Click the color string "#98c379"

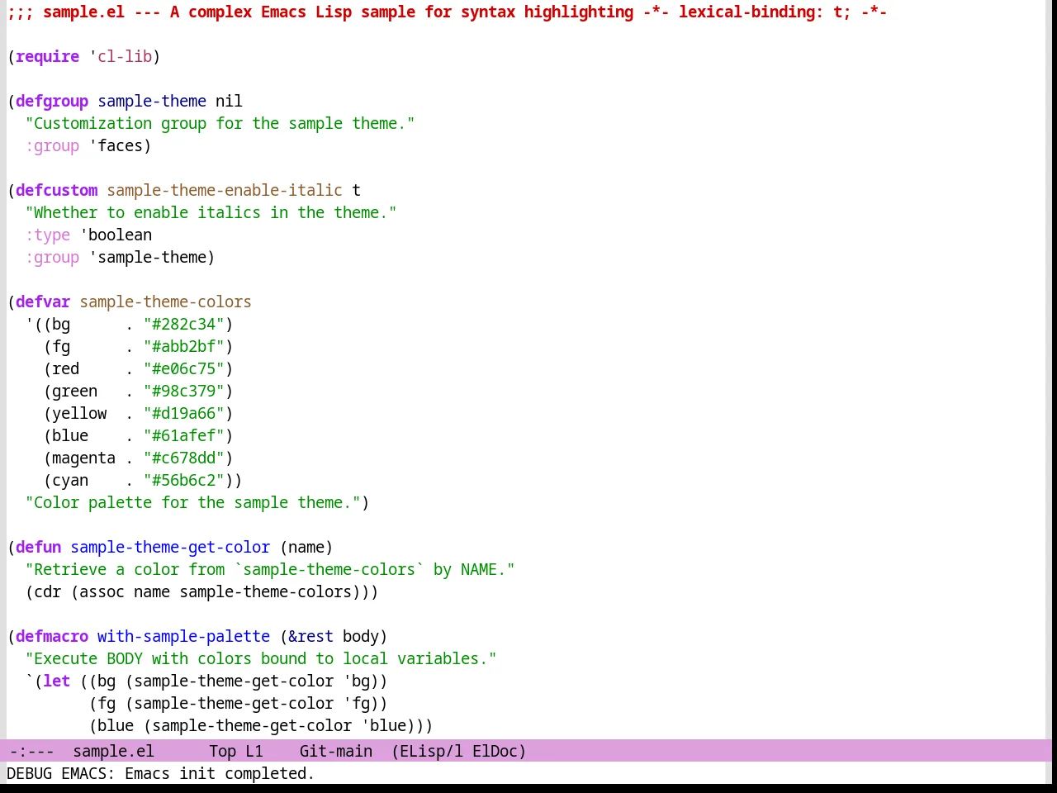[x=183, y=391]
